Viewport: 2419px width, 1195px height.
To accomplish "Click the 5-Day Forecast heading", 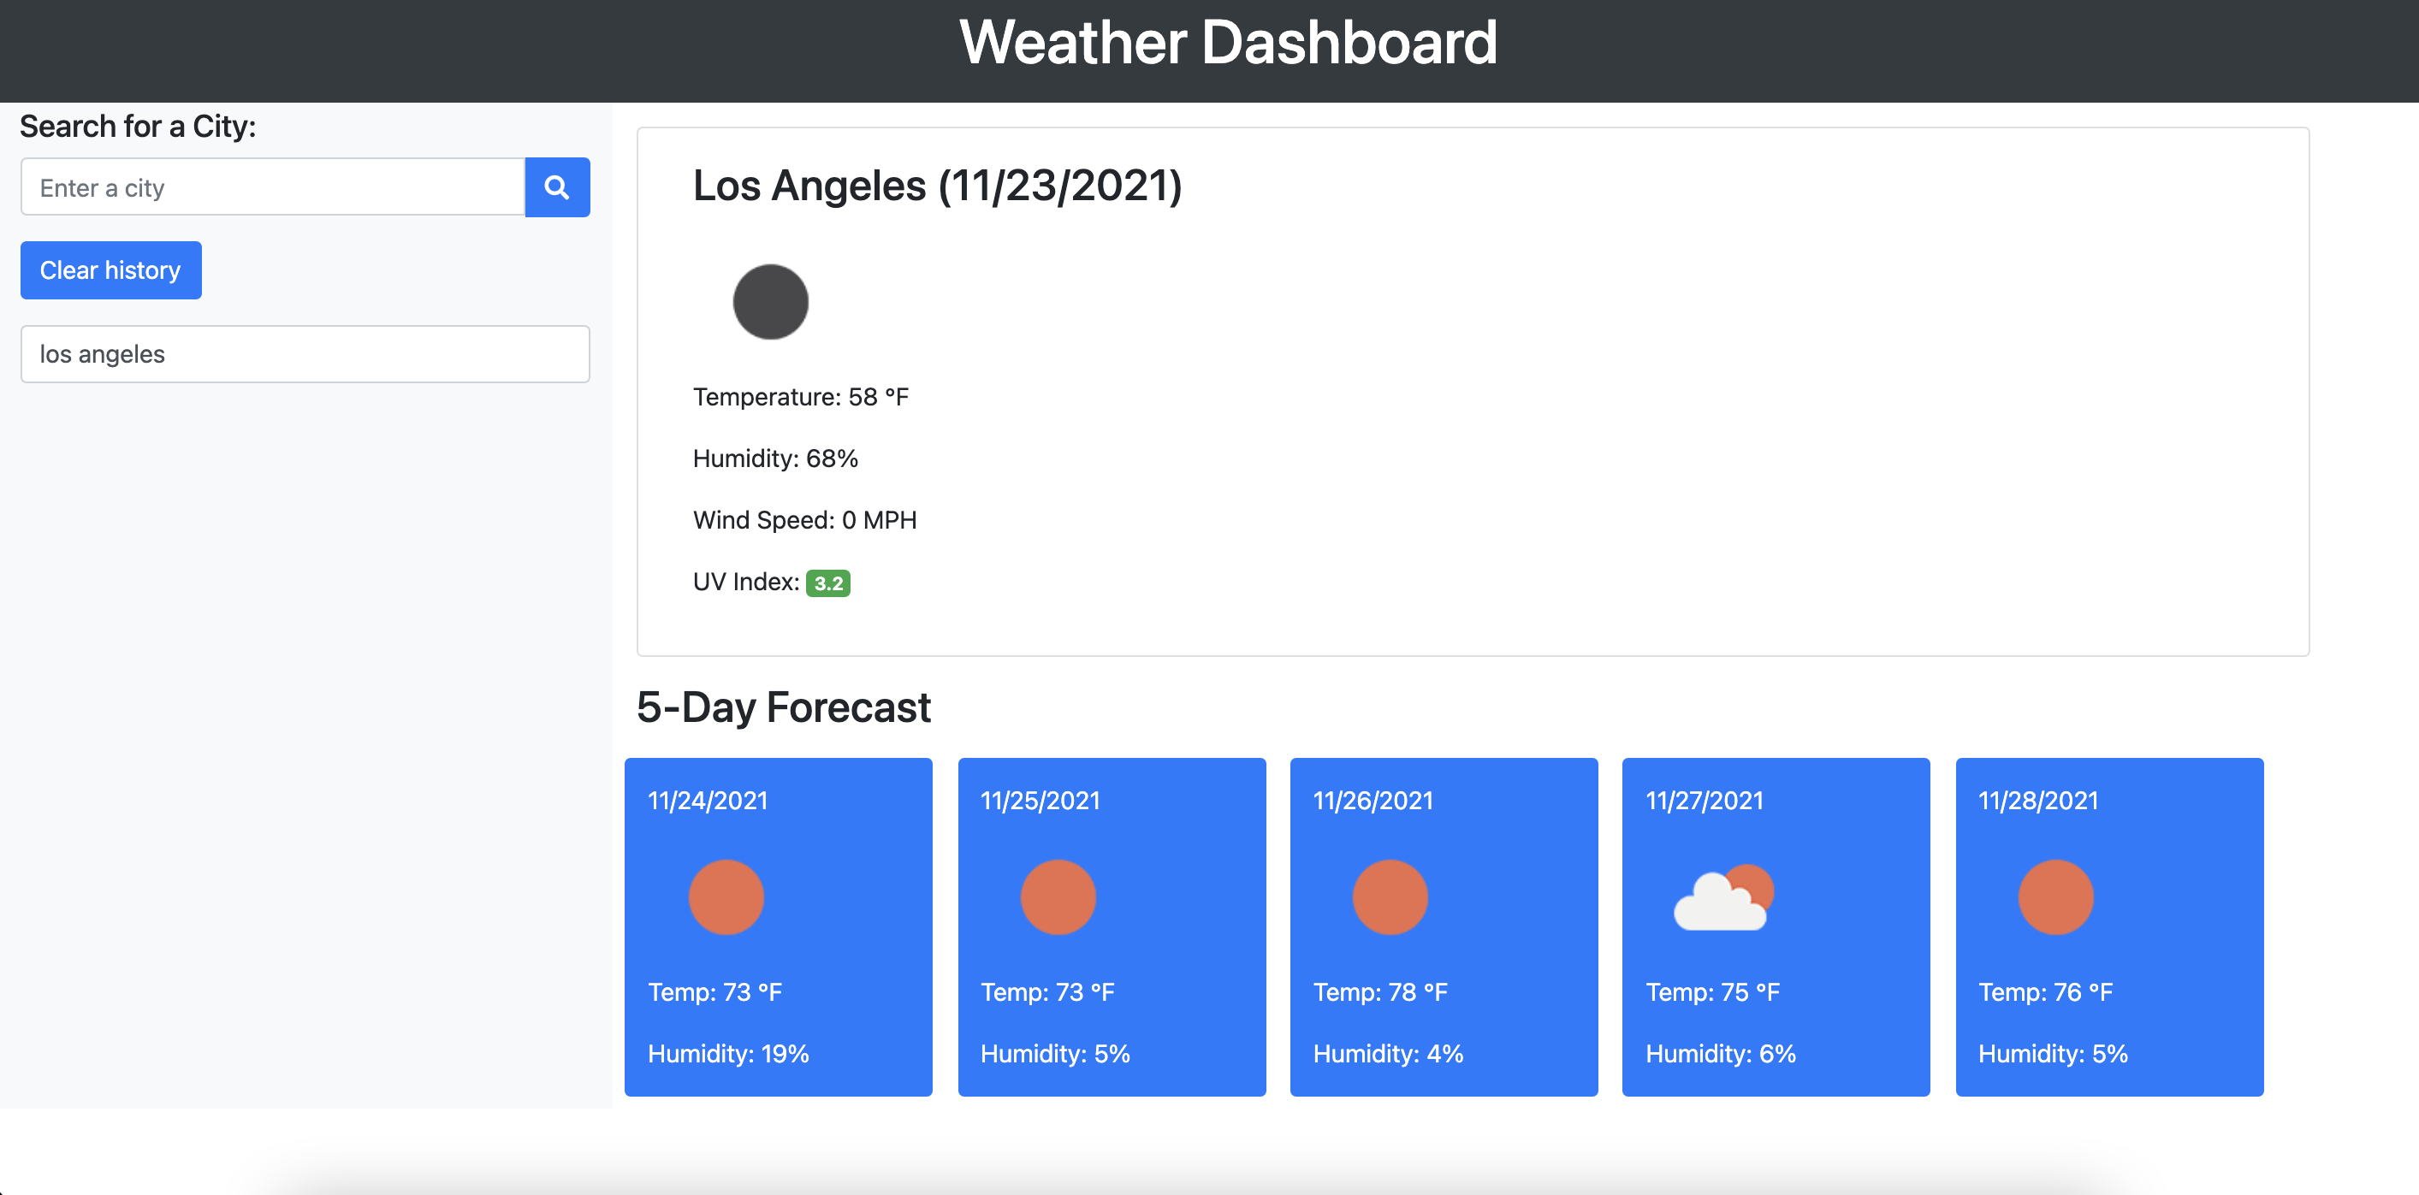I will click(784, 707).
